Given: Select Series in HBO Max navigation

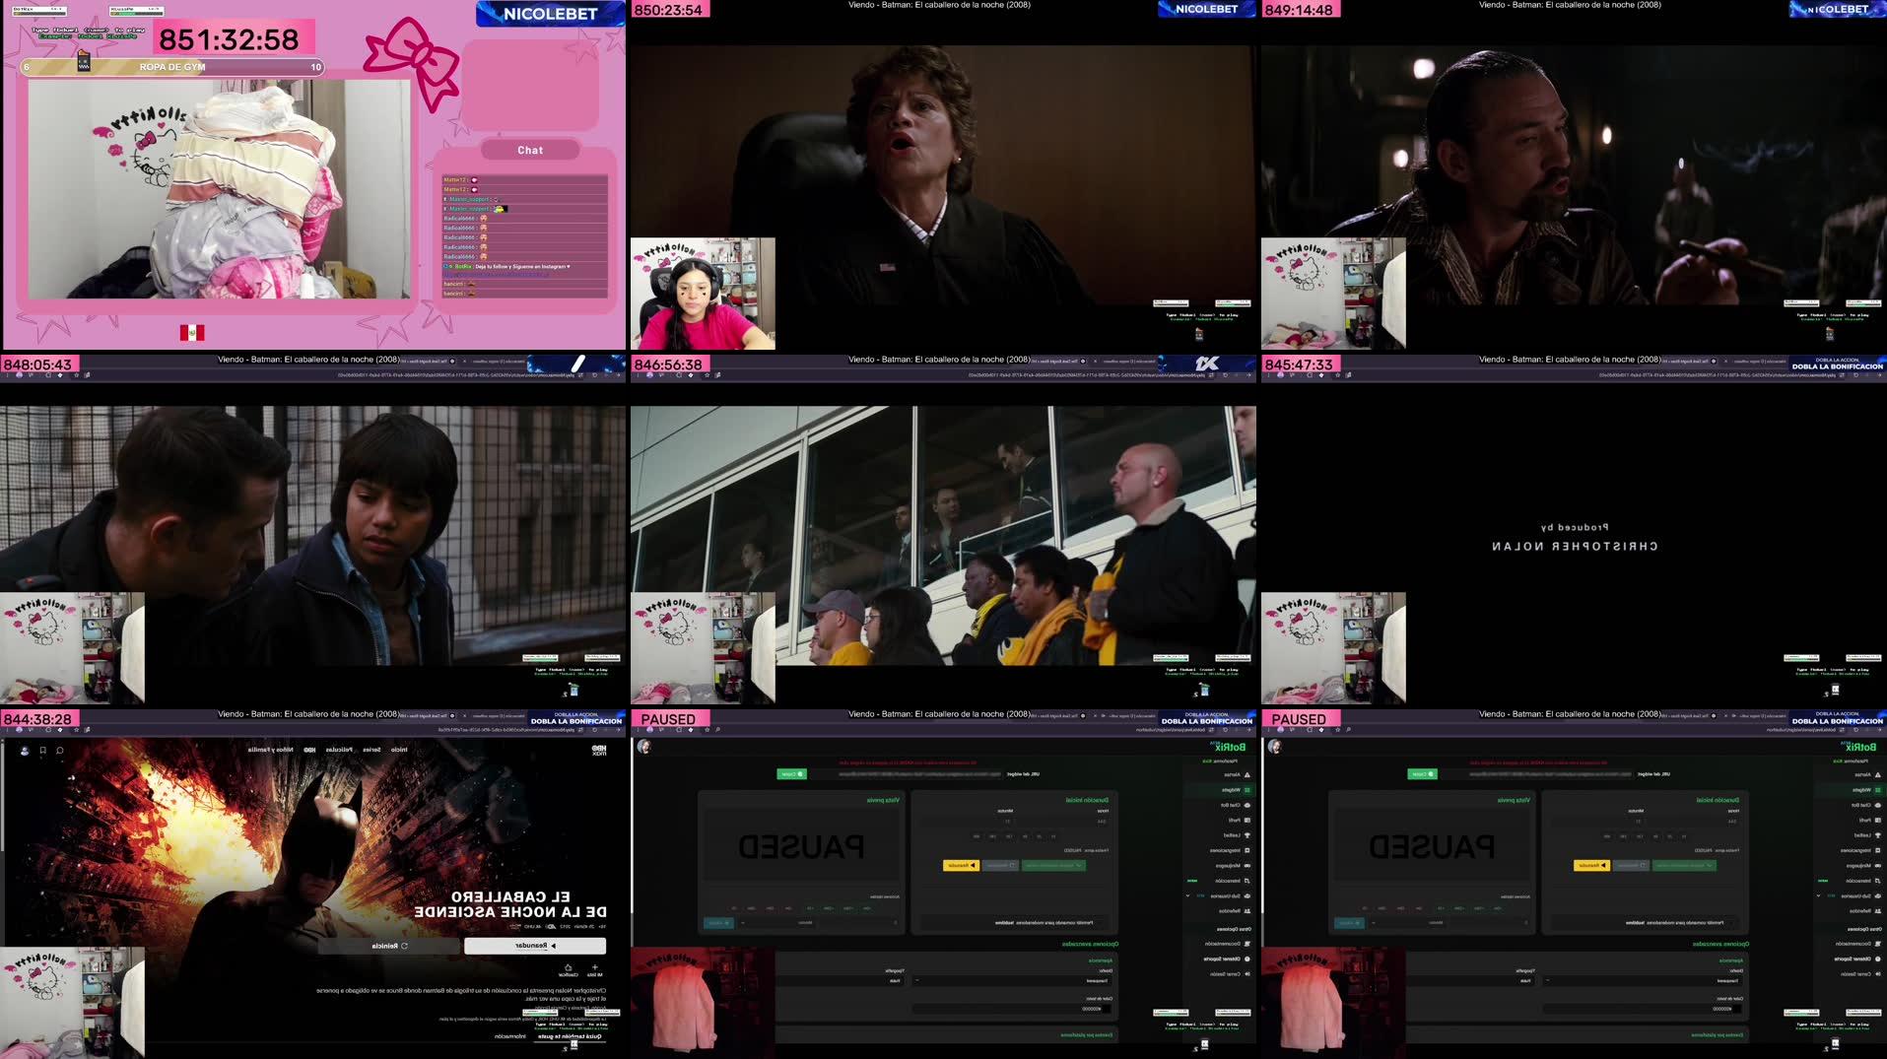Looking at the screenshot, I should (371, 750).
